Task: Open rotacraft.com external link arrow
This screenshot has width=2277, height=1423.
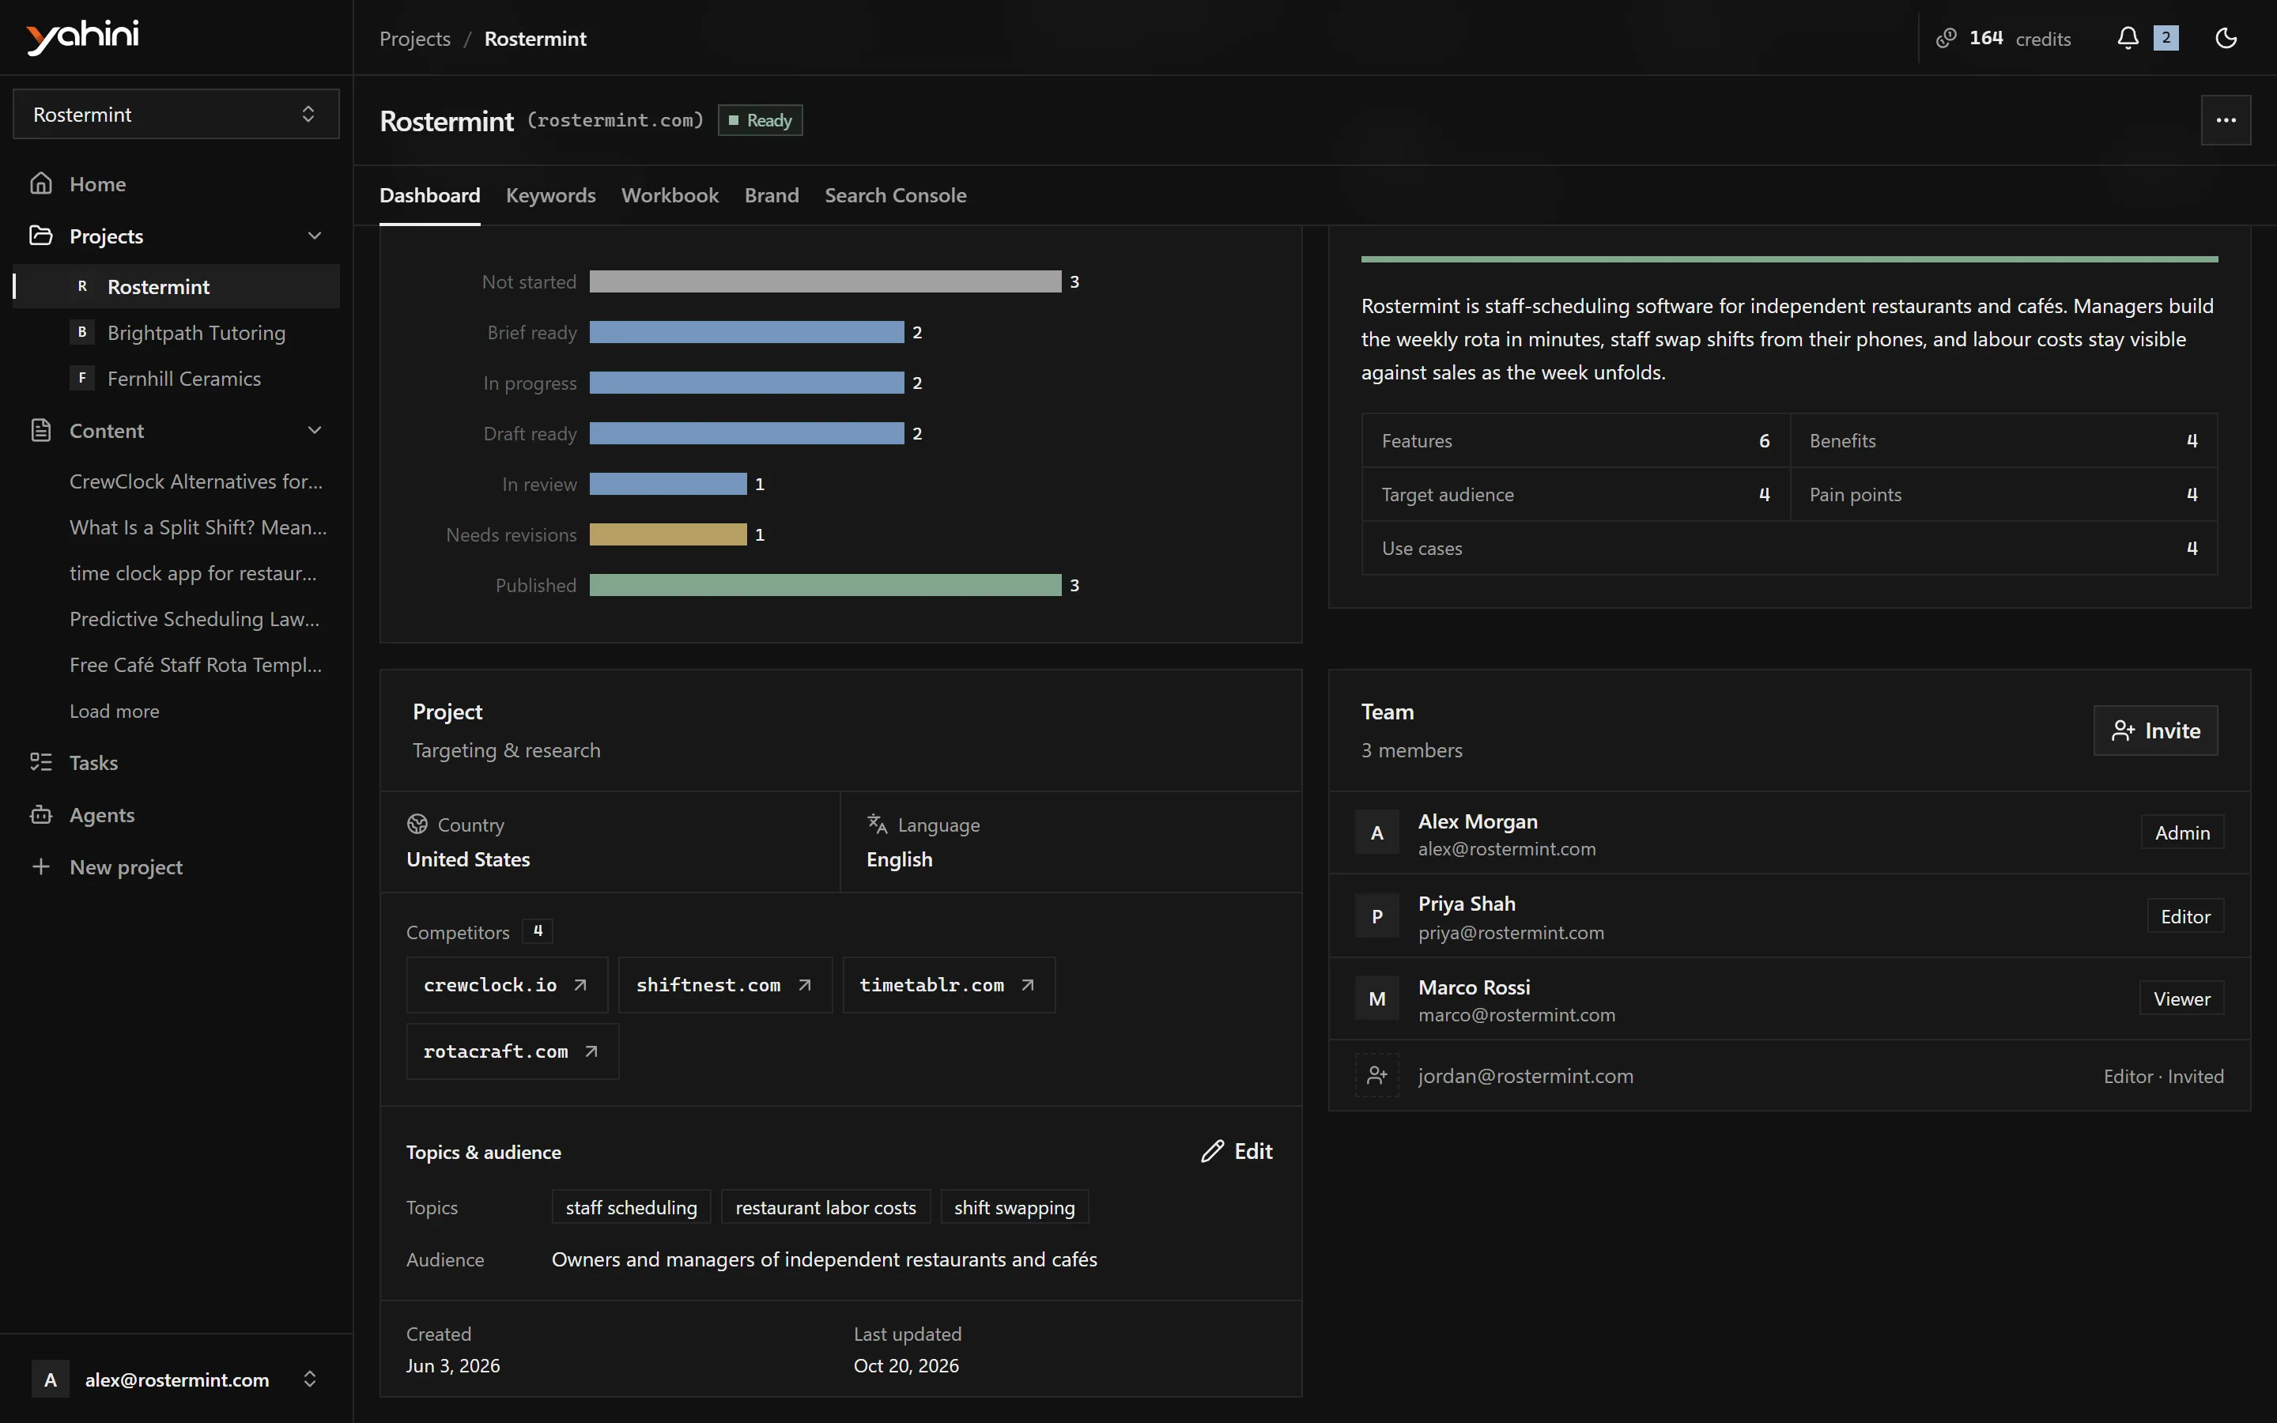Action: point(591,1051)
